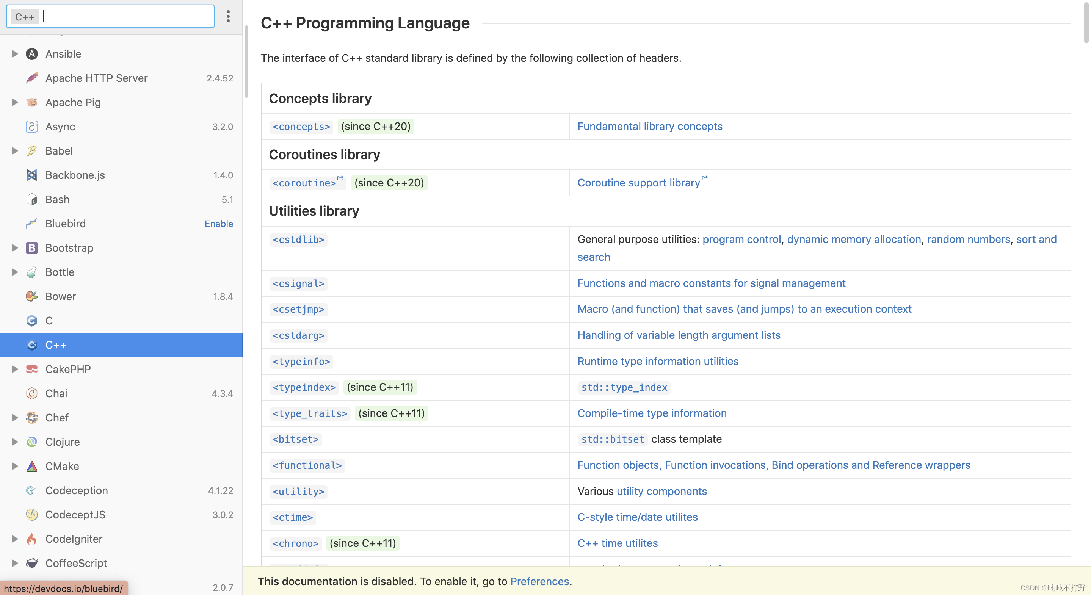Open the Fundamental library concepts link
The image size is (1091, 595).
[650, 126]
